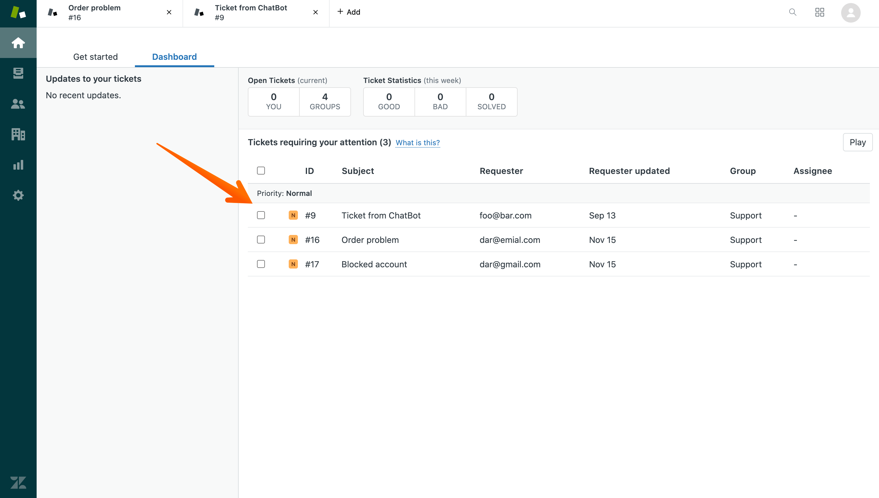
Task: Open the Organizations building icon in sidebar
Action: click(18, 134)
